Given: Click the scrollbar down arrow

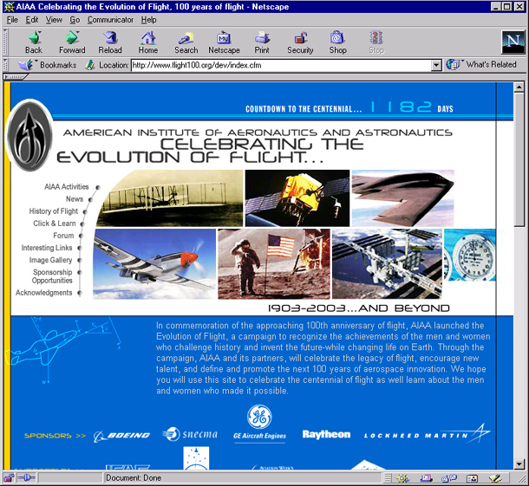Looking at the screenshot, I should 519,464.
